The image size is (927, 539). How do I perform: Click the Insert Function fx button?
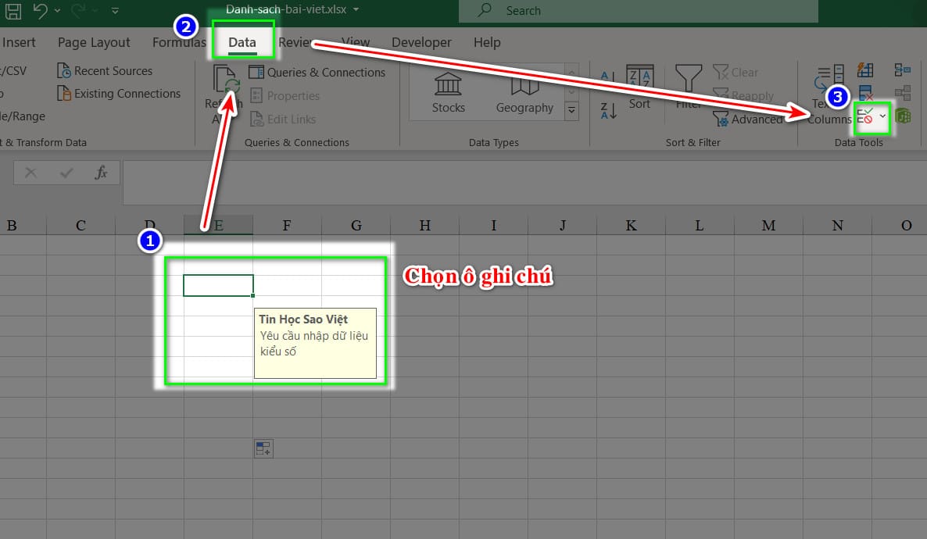(x=101, y=173)
